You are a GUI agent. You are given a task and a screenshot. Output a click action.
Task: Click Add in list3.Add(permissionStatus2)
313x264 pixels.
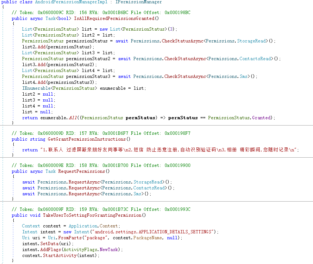tap(41, 65)
